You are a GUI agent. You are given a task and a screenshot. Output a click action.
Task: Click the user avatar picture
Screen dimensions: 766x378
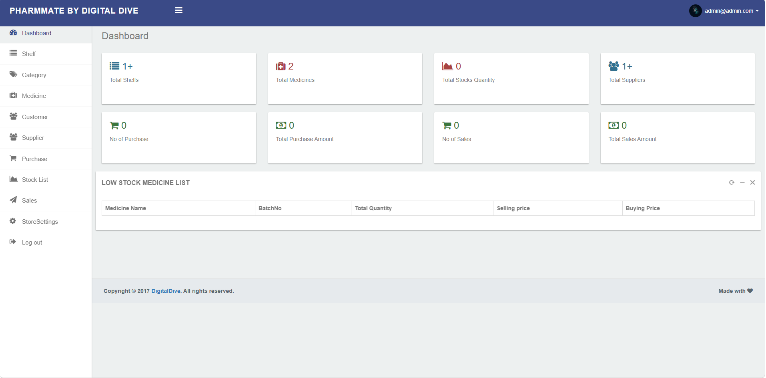point(695,11)
